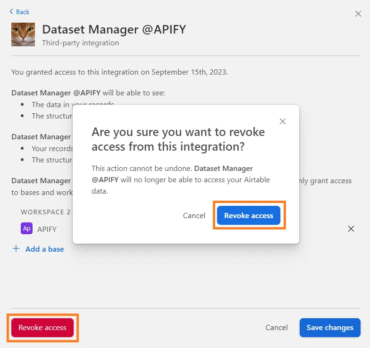Click the Dataset Manager @APIFY title
The width and height of the screenshot is (370, 348).
(x=114, y=29)
